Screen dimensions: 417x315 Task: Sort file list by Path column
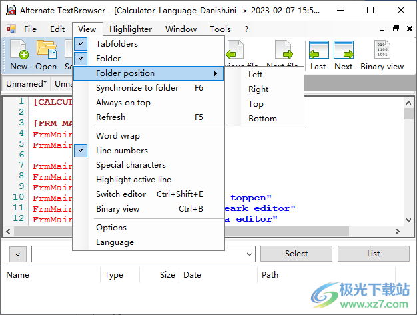pyautogui.click(x=326, y=275)
